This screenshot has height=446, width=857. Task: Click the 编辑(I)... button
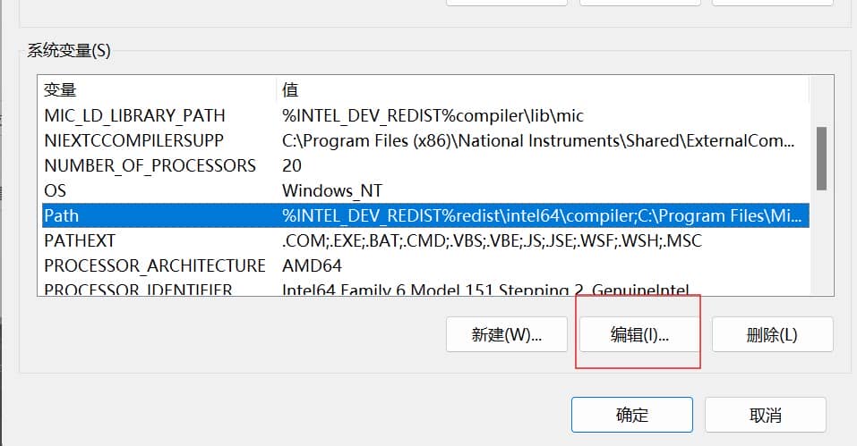639,335
